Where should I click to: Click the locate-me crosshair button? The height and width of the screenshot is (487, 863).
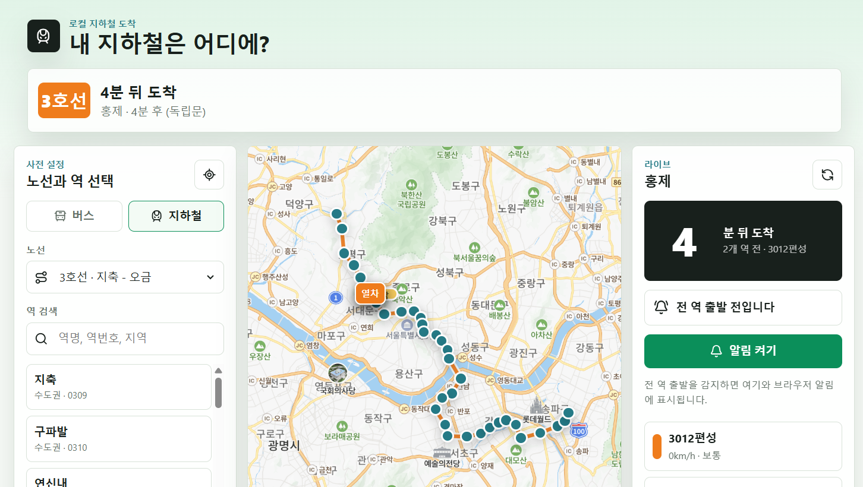point(209,175)
